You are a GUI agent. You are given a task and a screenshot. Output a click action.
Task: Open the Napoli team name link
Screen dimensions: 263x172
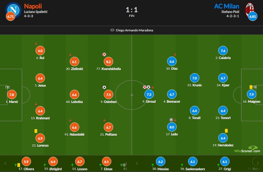(33, 6)
